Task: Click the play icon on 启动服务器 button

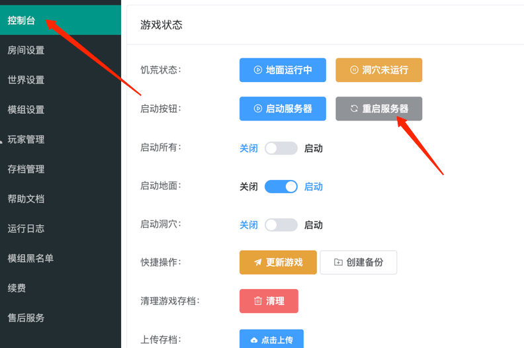Action: 258,109
